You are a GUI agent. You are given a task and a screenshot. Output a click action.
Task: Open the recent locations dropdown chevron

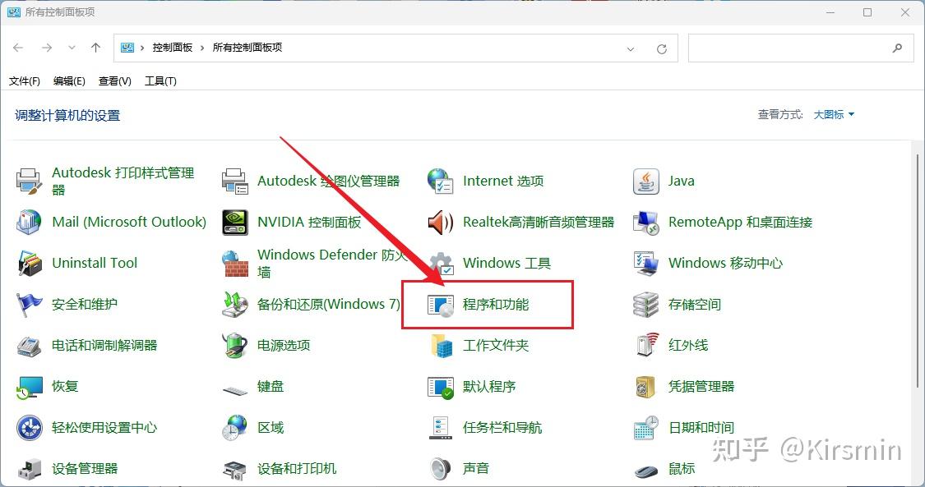72,48
